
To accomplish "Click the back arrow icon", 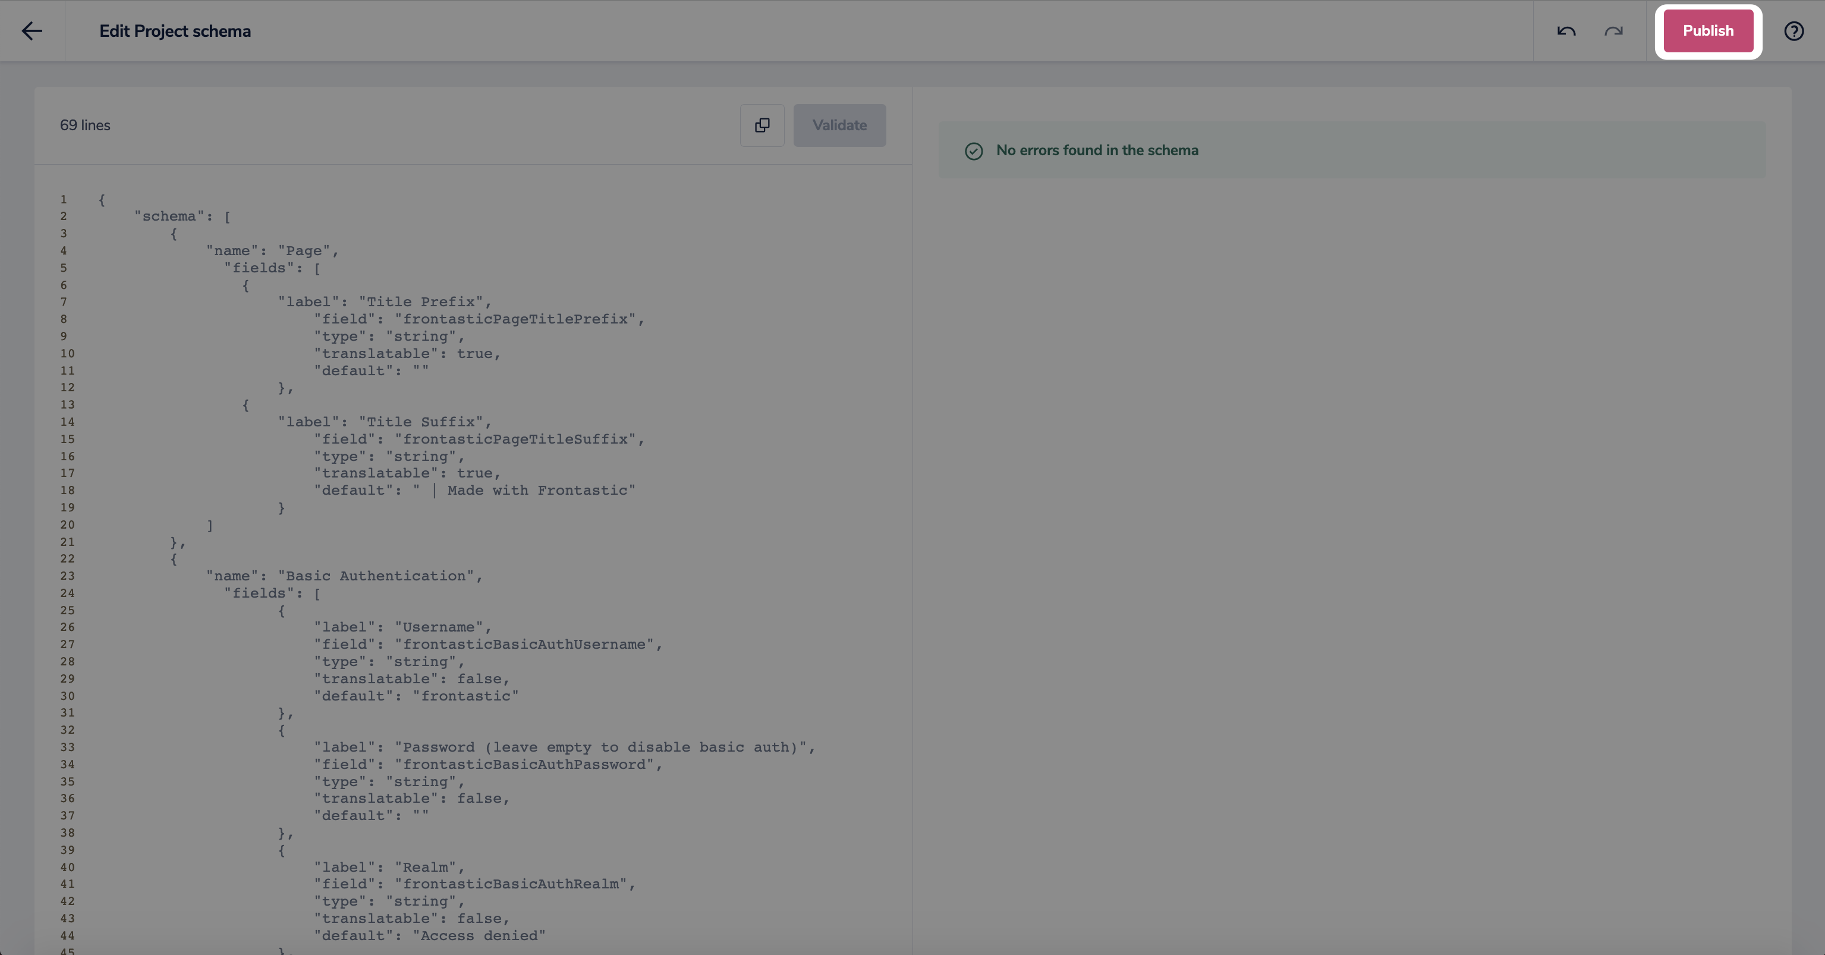I will tap(32, 31).
